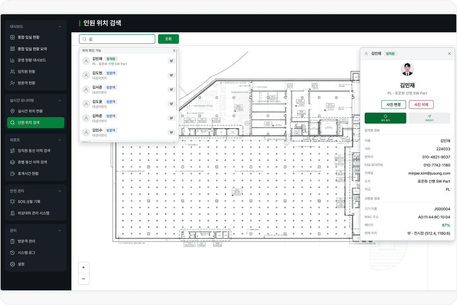
Task: Click the 사진 변경 button
Action: tap(394, 105)
